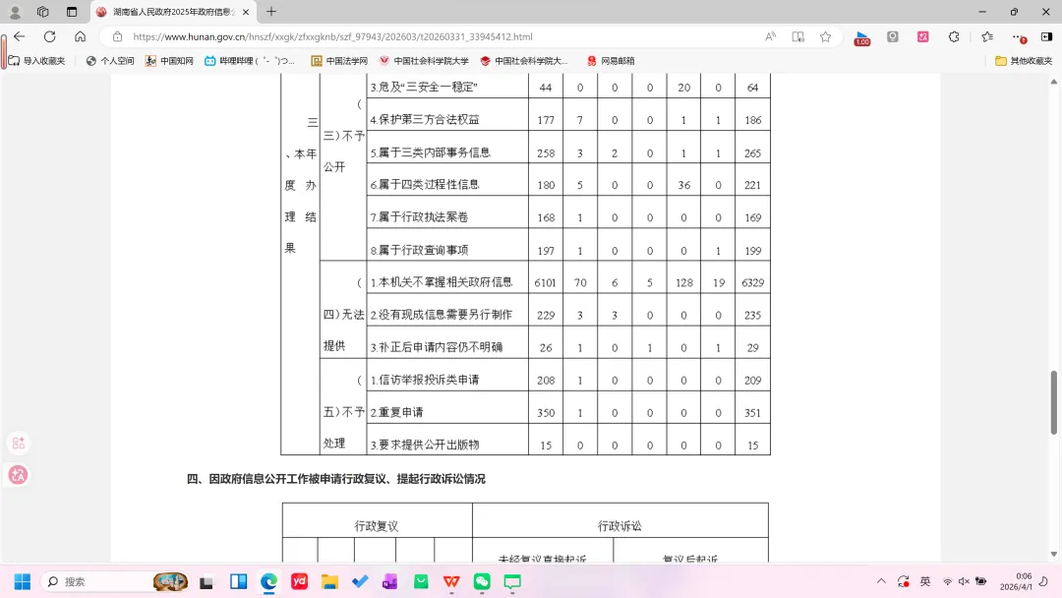View site information lock icon
The width and height of the screenshot is (1062, 598).
(x=117, y=36)
